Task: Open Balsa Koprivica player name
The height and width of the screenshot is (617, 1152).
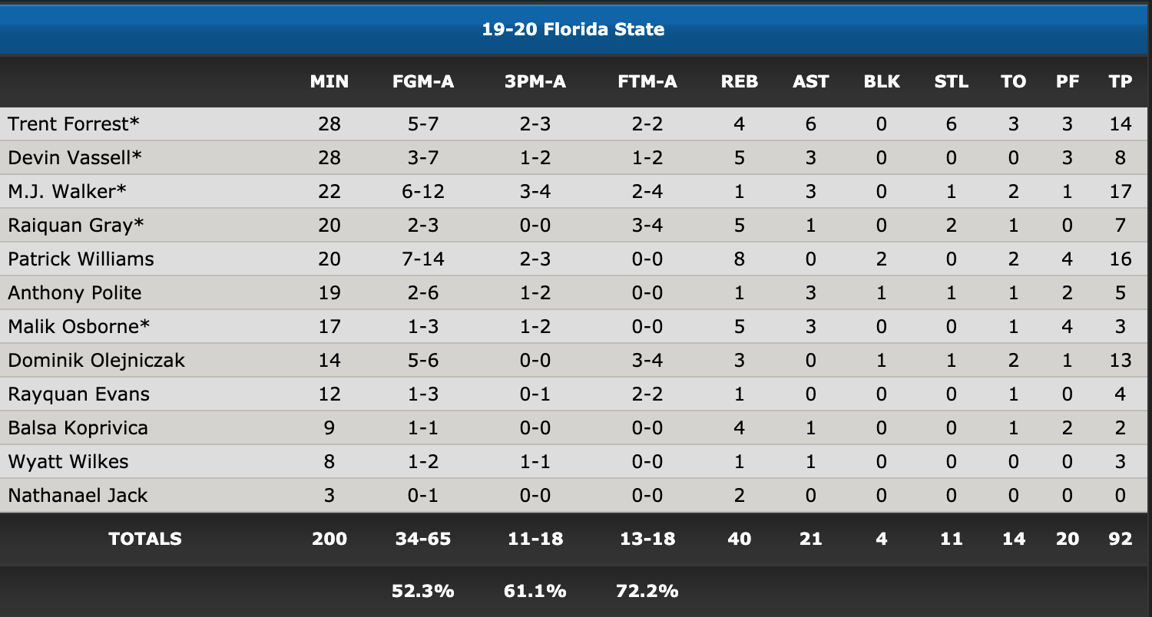Action: point(78,427)
